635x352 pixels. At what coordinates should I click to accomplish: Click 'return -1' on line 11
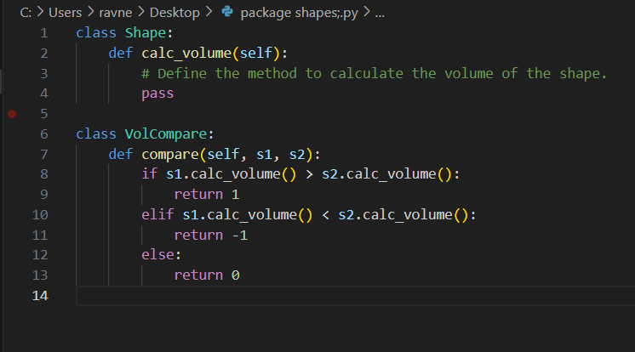coord(210,235)
